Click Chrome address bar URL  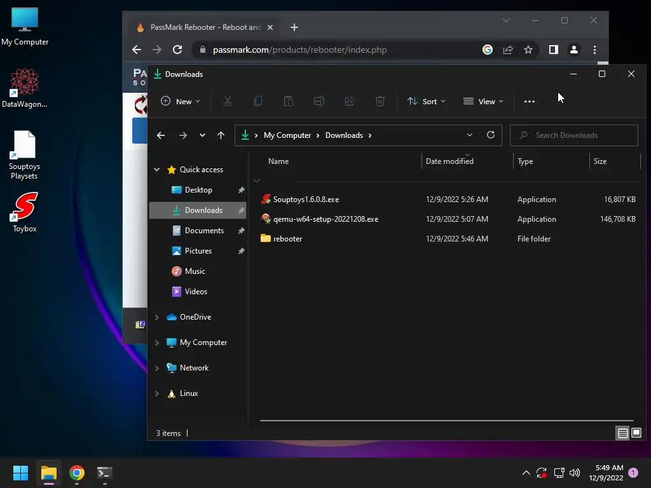click(299, 50)
